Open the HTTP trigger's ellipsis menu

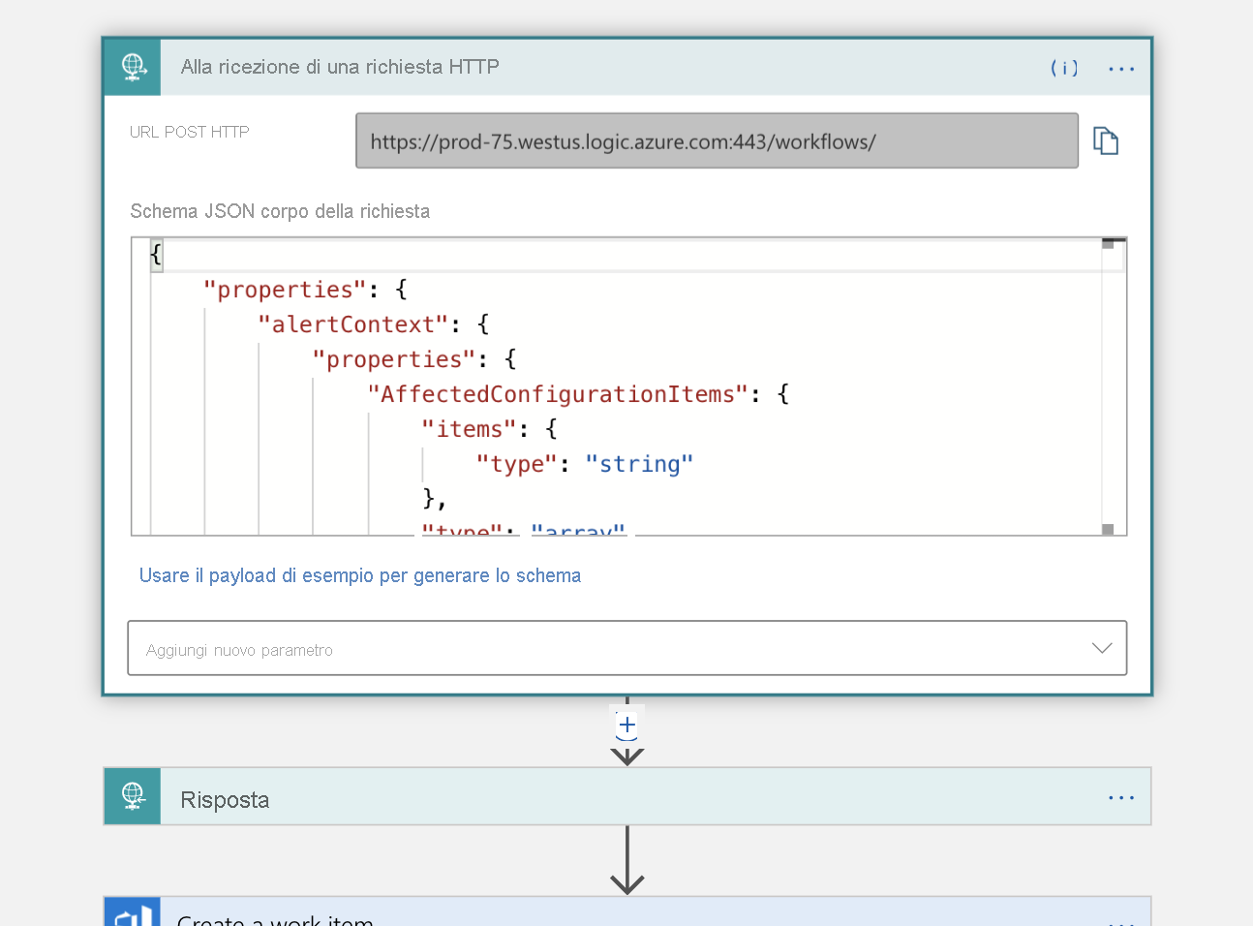click(x=1121, y=68)
